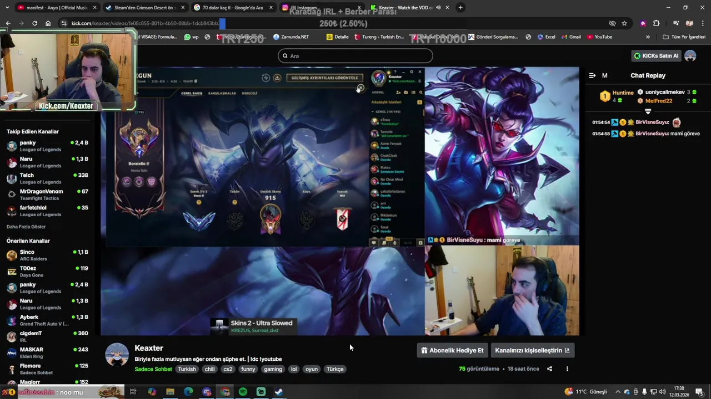Open Keaxter channel avatar below video
The height and width of the screenshot is (399, 711).
click(x=117, y=355)
